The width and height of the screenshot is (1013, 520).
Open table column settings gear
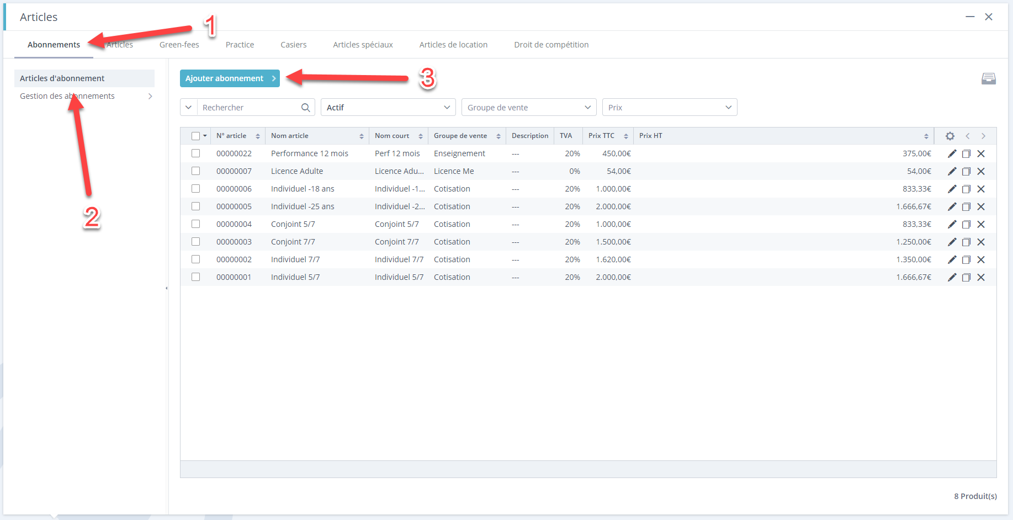coord(950,136)
